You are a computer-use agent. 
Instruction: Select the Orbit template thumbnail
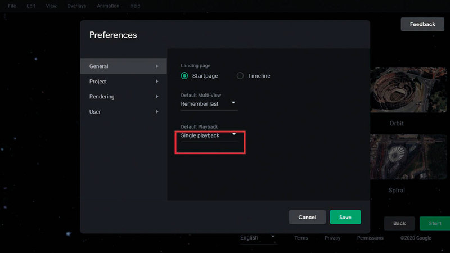click(396, 91)
